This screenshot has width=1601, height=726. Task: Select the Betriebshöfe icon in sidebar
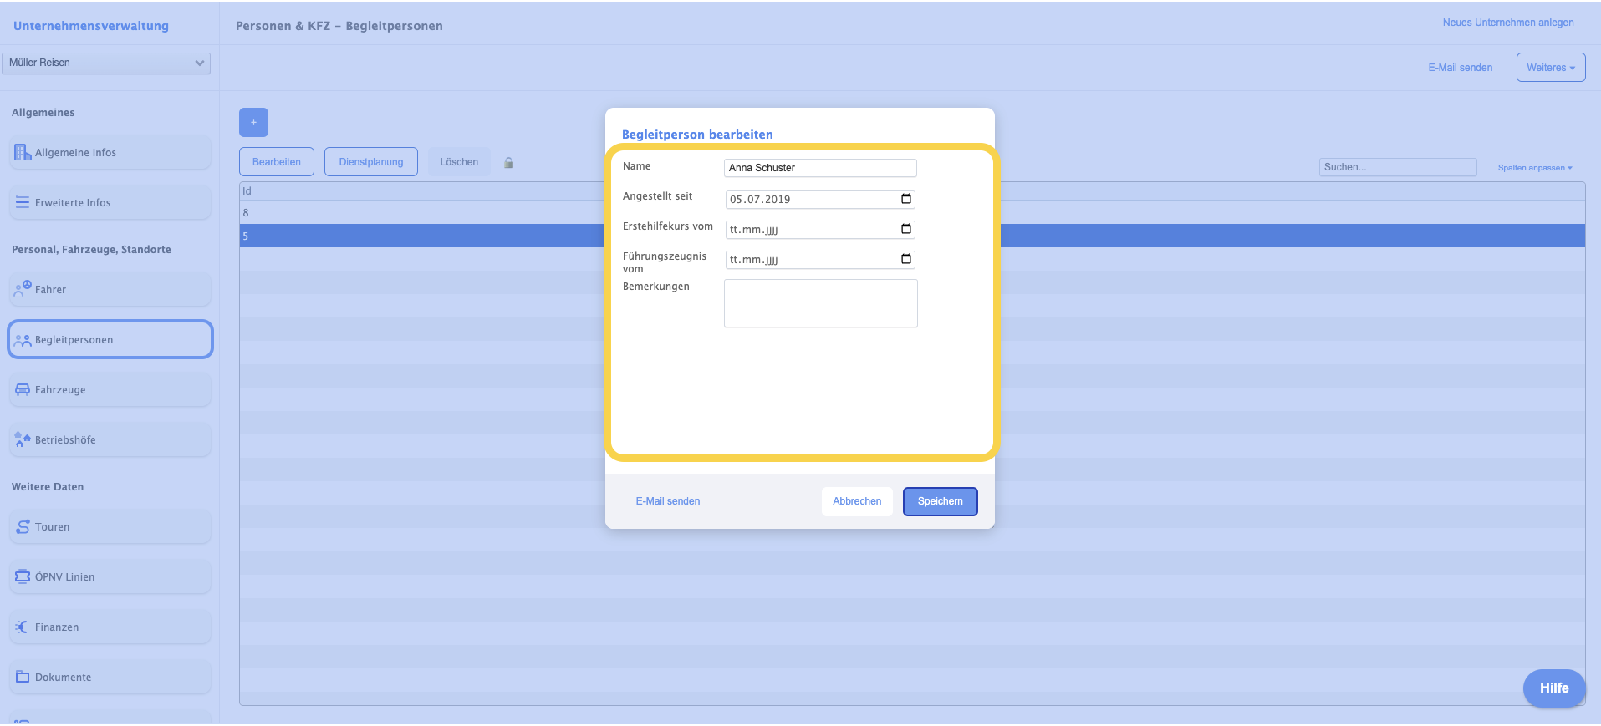(23, 439)
